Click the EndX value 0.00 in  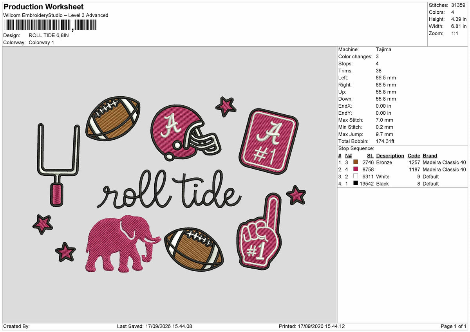click(383, 106)
